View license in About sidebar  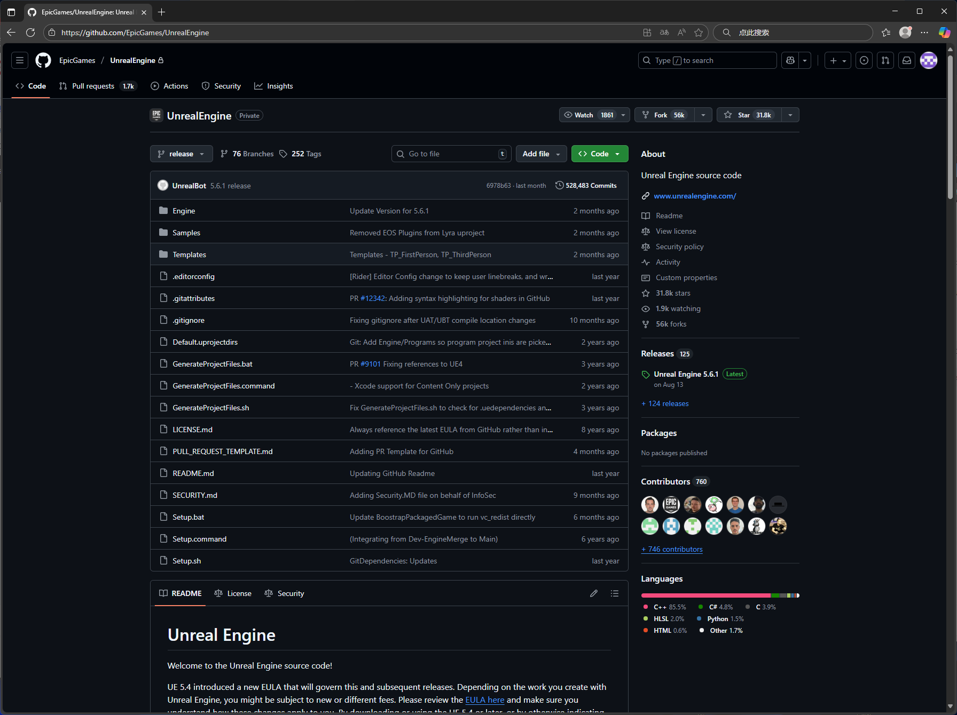676,231
